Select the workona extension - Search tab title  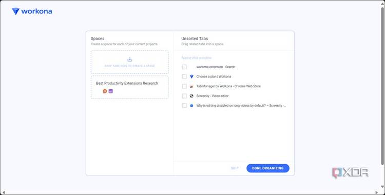tap(216, 67)
